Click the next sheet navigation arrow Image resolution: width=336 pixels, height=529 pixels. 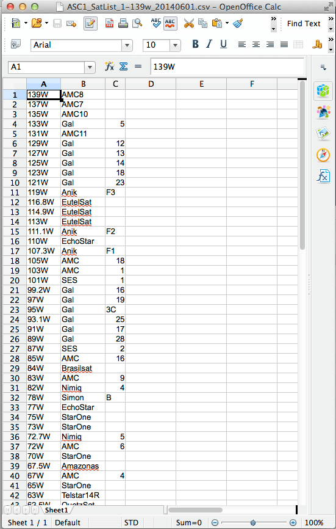26,509
